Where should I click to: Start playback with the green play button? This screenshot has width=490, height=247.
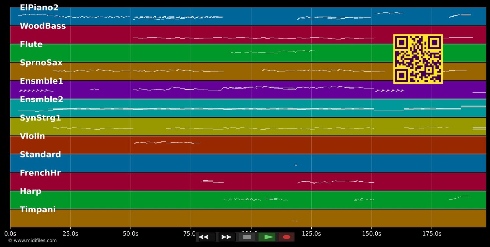click(267, 237)
